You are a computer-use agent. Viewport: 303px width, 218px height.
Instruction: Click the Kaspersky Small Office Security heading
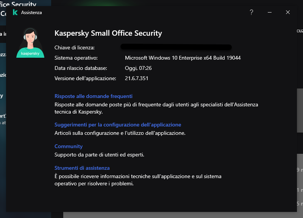point(108,33)
